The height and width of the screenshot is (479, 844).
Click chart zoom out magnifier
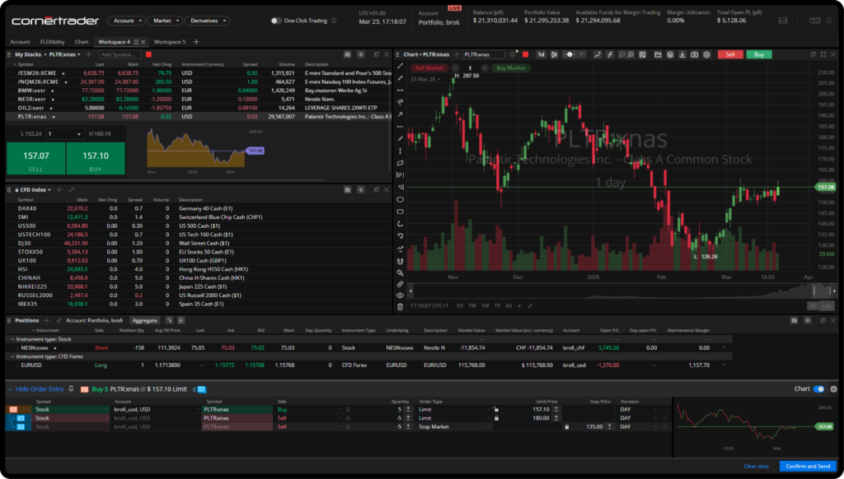tap(621, 54)
